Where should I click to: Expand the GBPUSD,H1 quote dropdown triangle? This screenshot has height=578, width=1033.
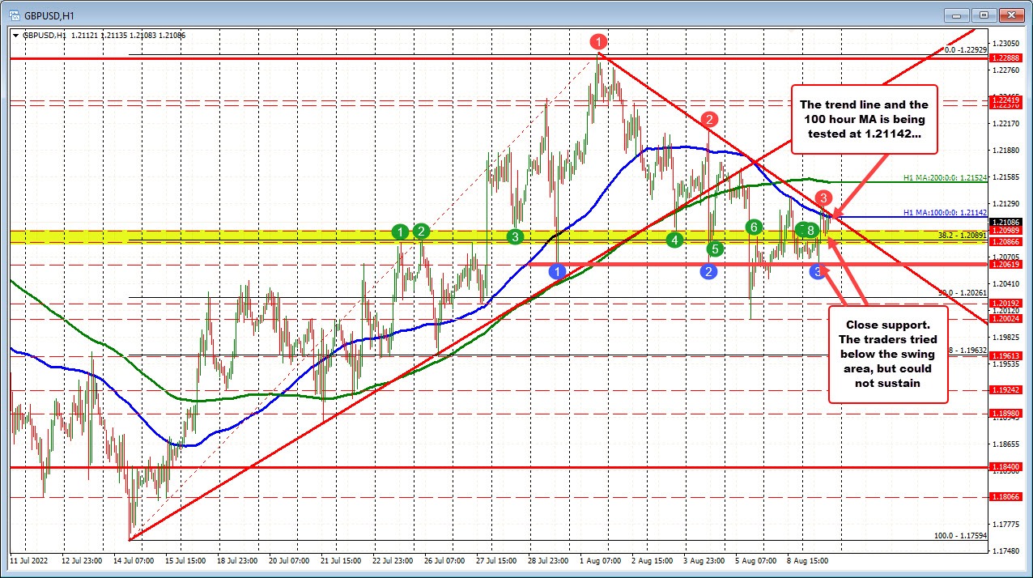[16, 36]
